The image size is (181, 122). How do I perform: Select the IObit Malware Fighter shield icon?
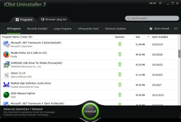coord(6,95)
